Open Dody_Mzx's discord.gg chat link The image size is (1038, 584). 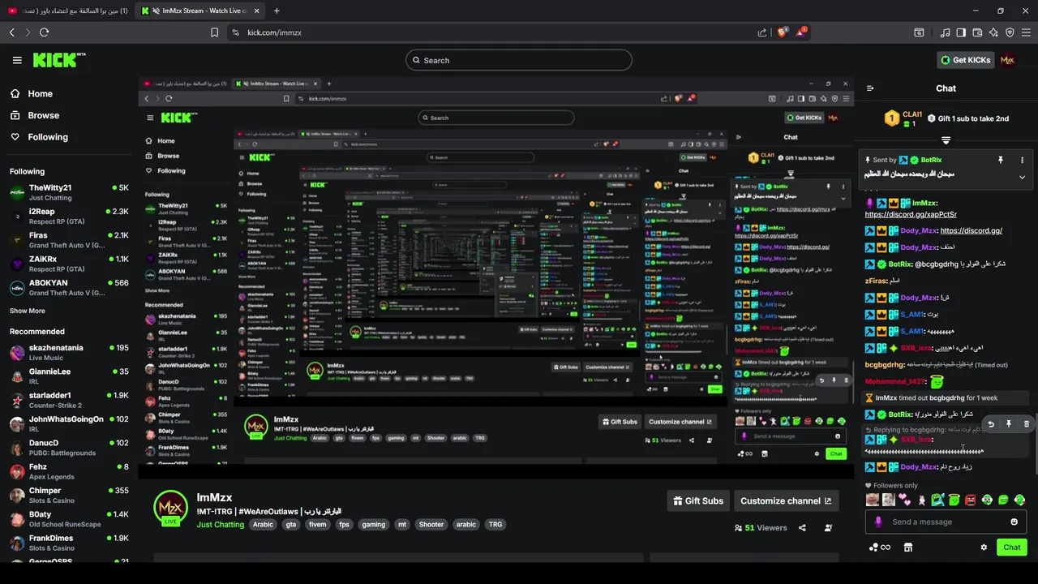coord(971,230)
